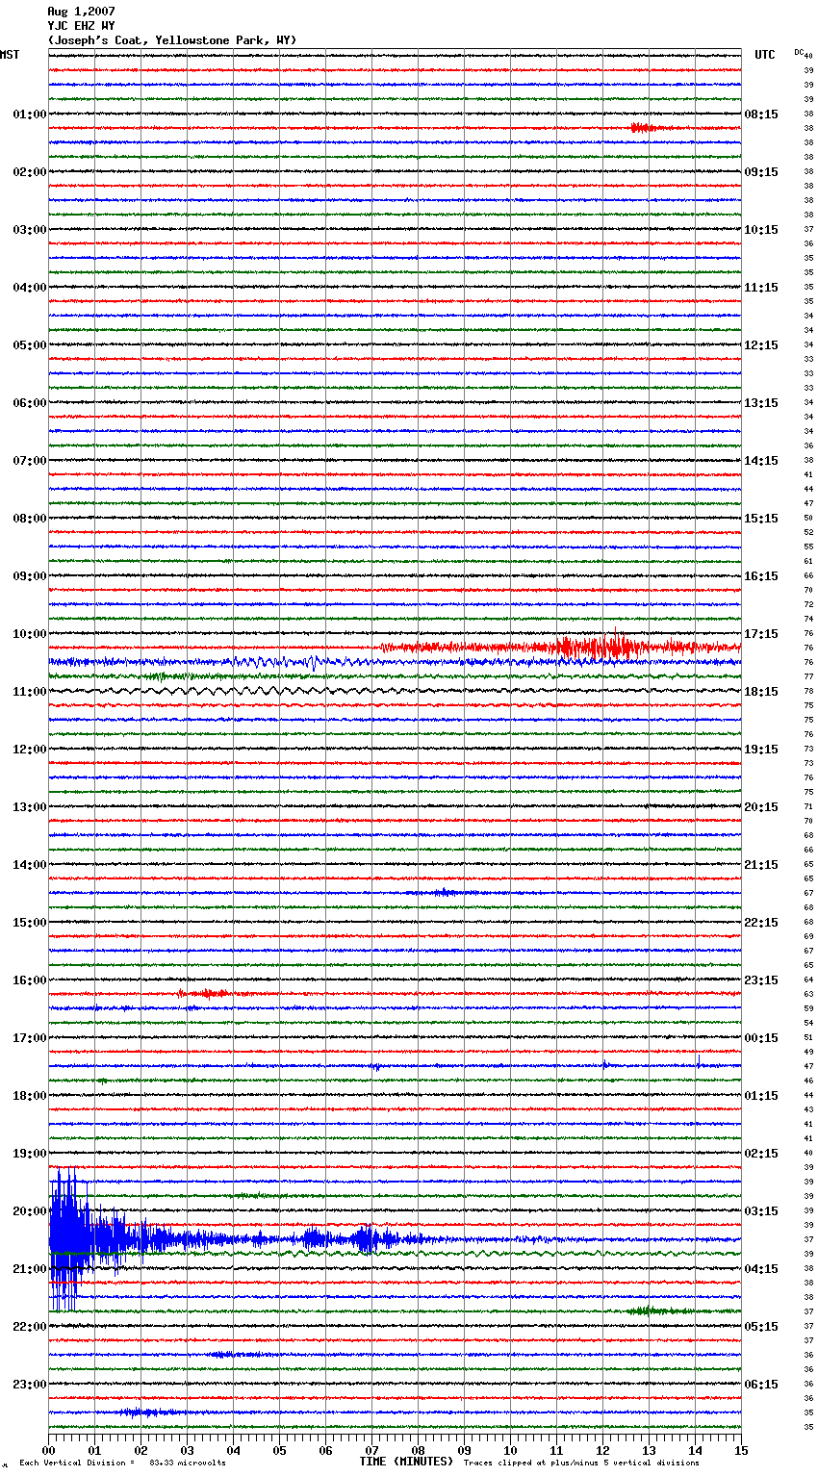Viewport: 818px width, 1476px height.
Task: Select the 07:00 MST time label
Action: (x=30, y=461)
